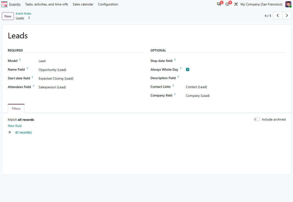Image resolution: width=293 pixels, height=202 pixels.
Task: Show help tooltip for Name Field
Action: pyautogui.click(x=27, y=69)
